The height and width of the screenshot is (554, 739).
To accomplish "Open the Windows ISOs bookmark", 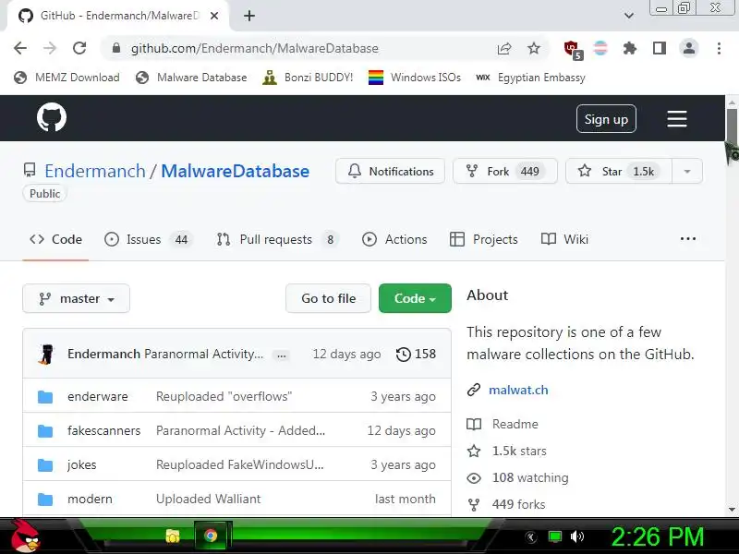I will 415,78.
